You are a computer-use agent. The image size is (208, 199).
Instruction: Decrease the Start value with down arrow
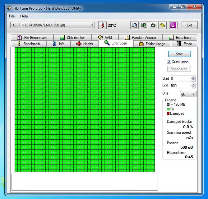pyautogui.click(x=193, y=80)
